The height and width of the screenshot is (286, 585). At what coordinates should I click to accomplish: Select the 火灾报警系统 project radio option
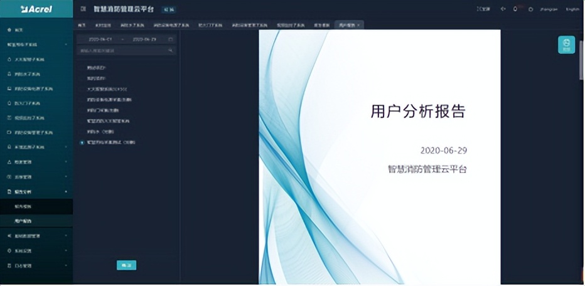pos(82,90)
